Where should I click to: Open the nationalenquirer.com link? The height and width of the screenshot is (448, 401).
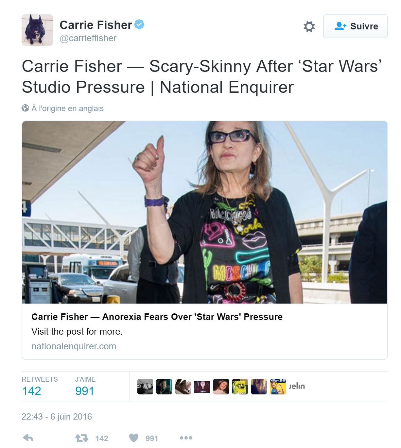coord(74,346)
